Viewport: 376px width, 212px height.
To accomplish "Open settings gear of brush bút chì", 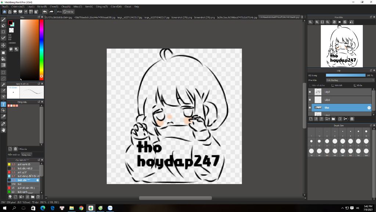I will 37,180.
